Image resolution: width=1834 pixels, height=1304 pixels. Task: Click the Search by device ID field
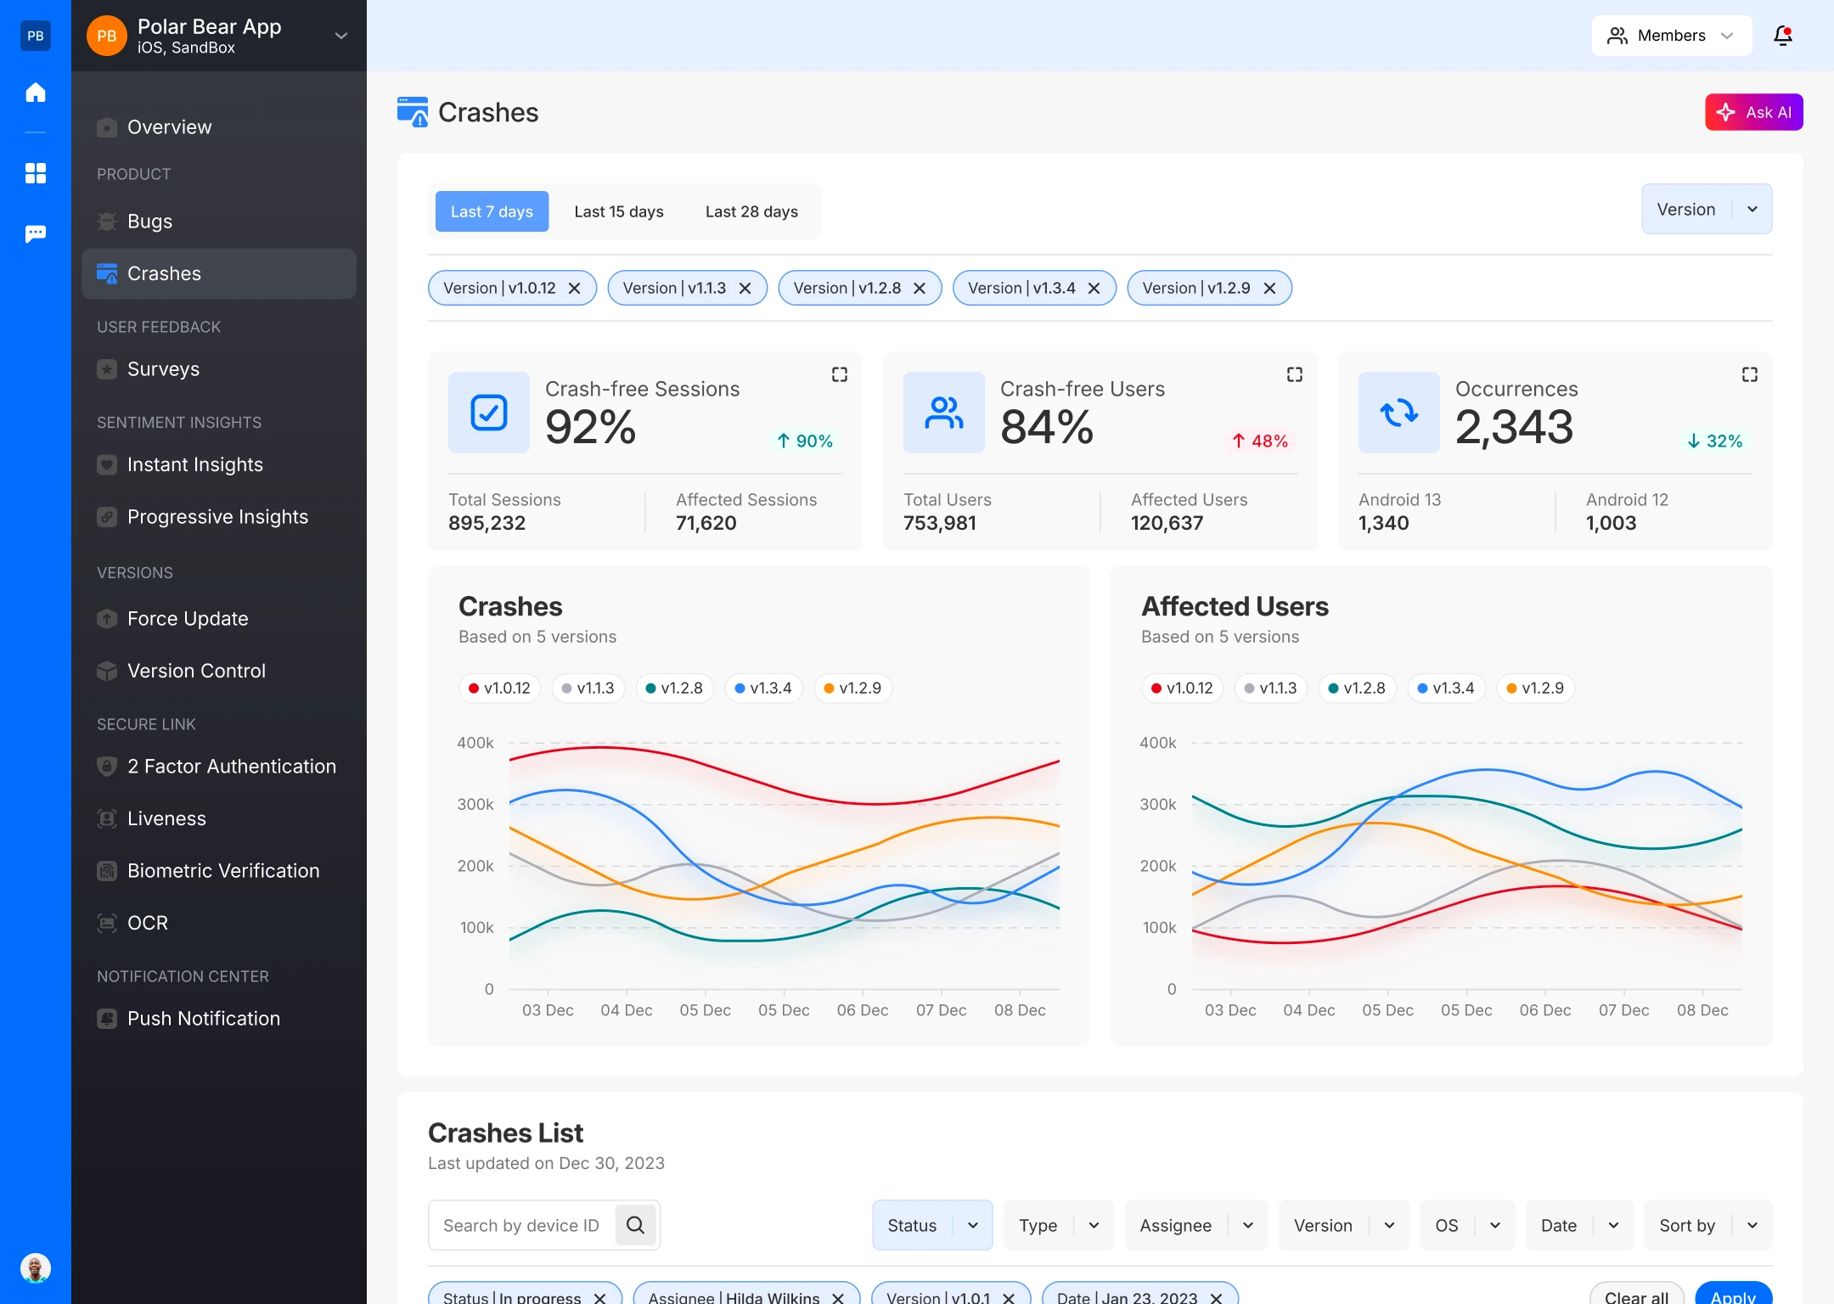pos(520,1225)
